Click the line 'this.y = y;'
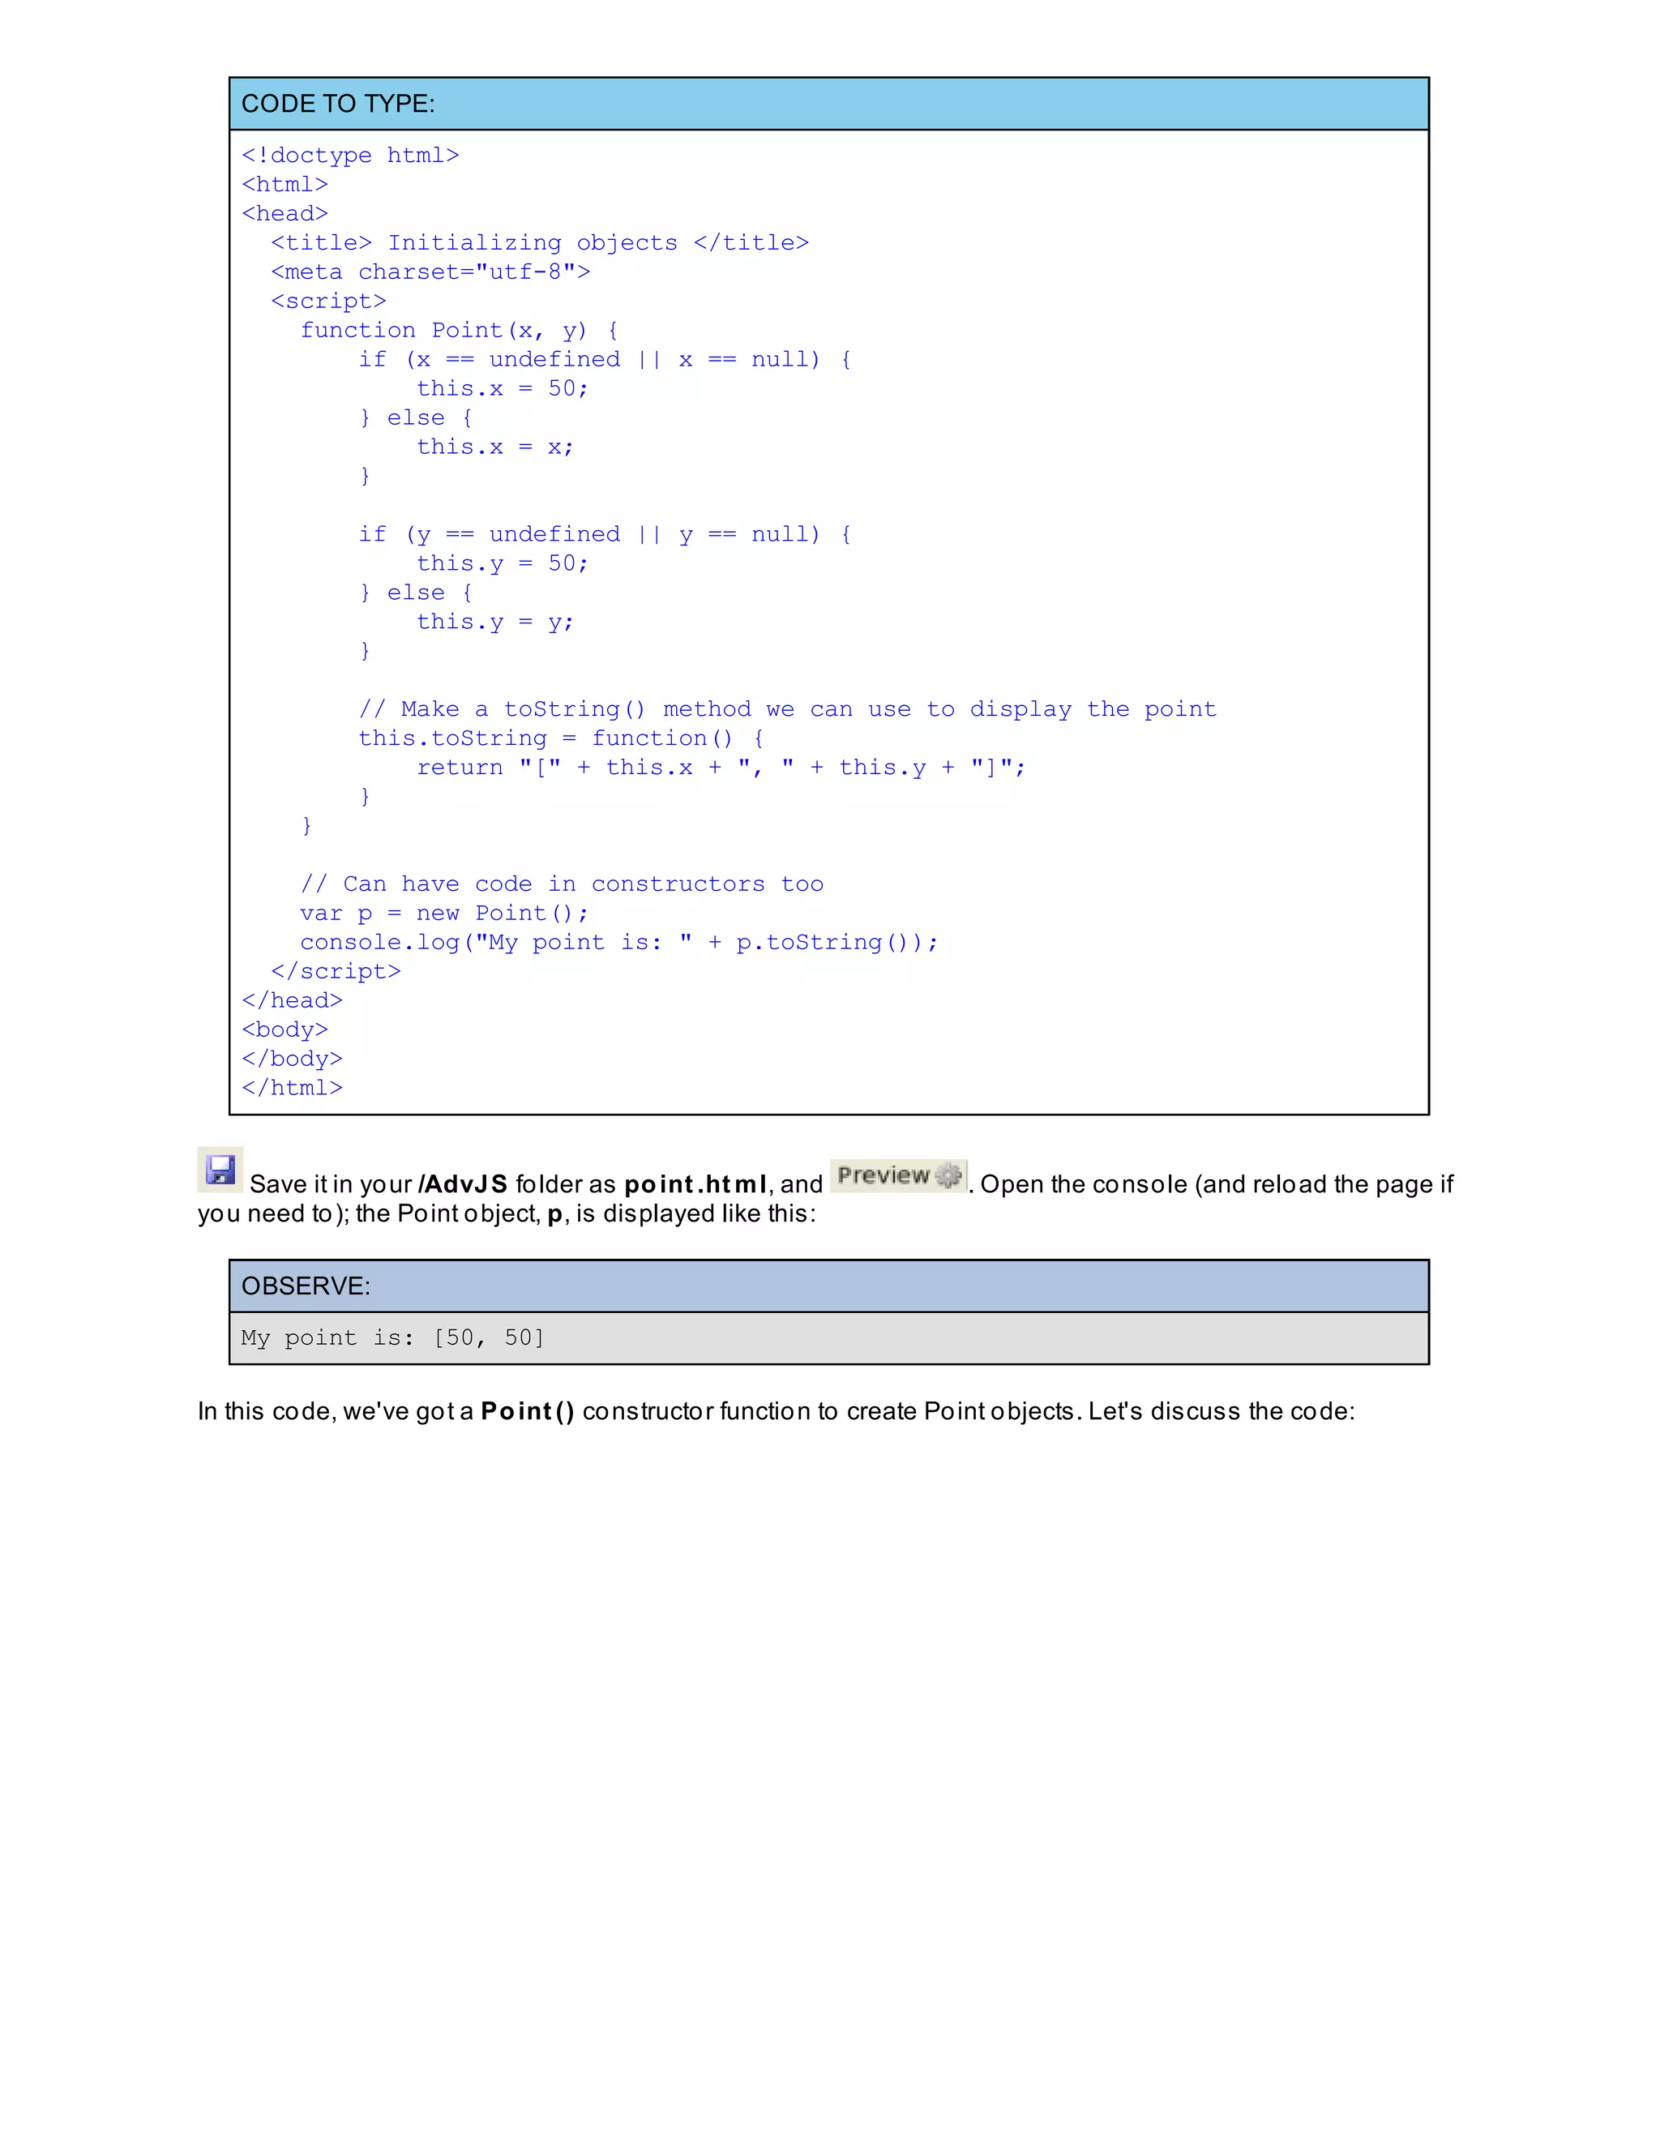 tap(494, 622)
